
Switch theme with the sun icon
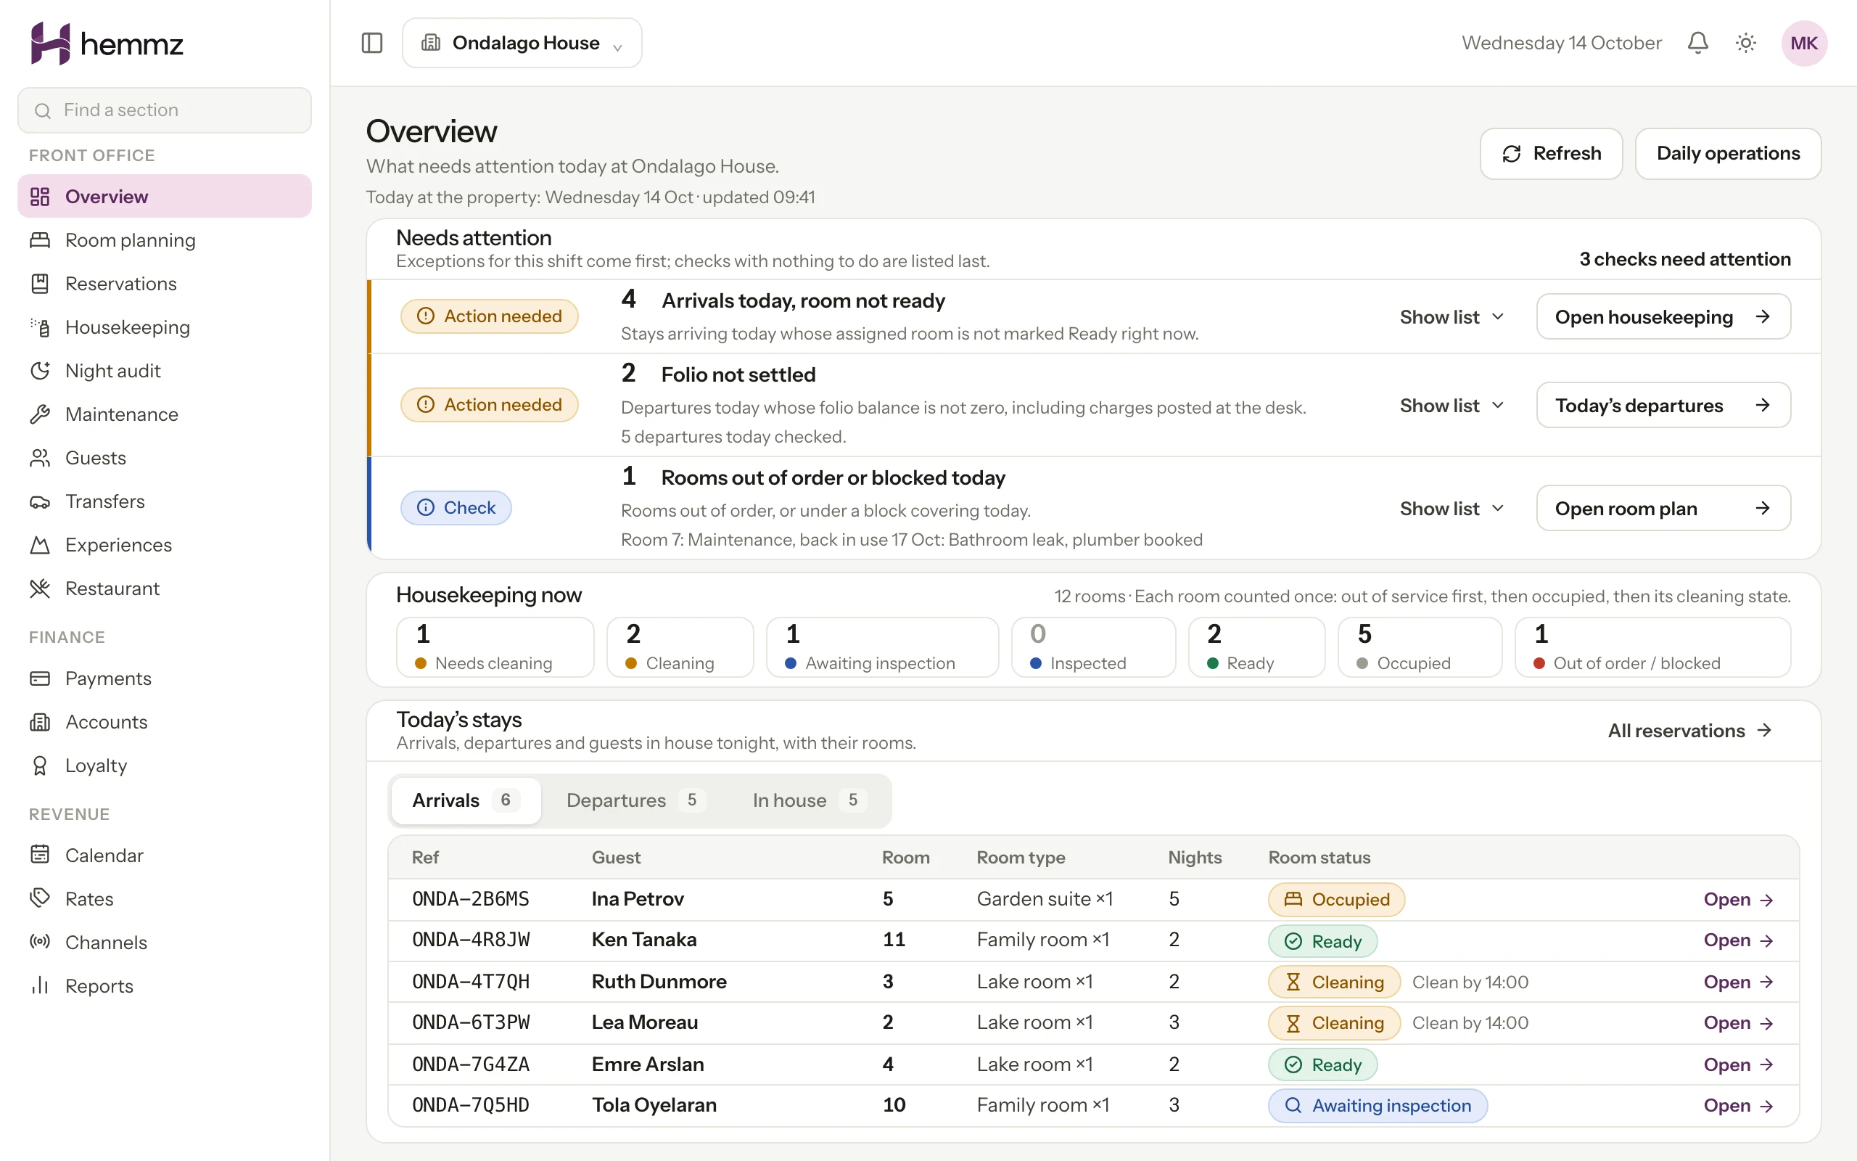coord(1746,43)
